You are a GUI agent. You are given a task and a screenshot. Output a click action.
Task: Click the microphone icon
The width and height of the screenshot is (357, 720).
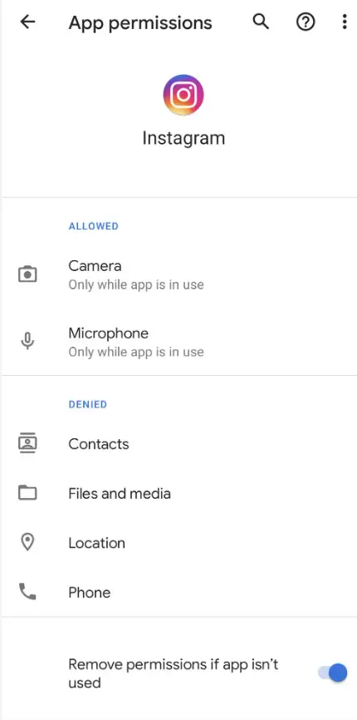coord(27,341)
